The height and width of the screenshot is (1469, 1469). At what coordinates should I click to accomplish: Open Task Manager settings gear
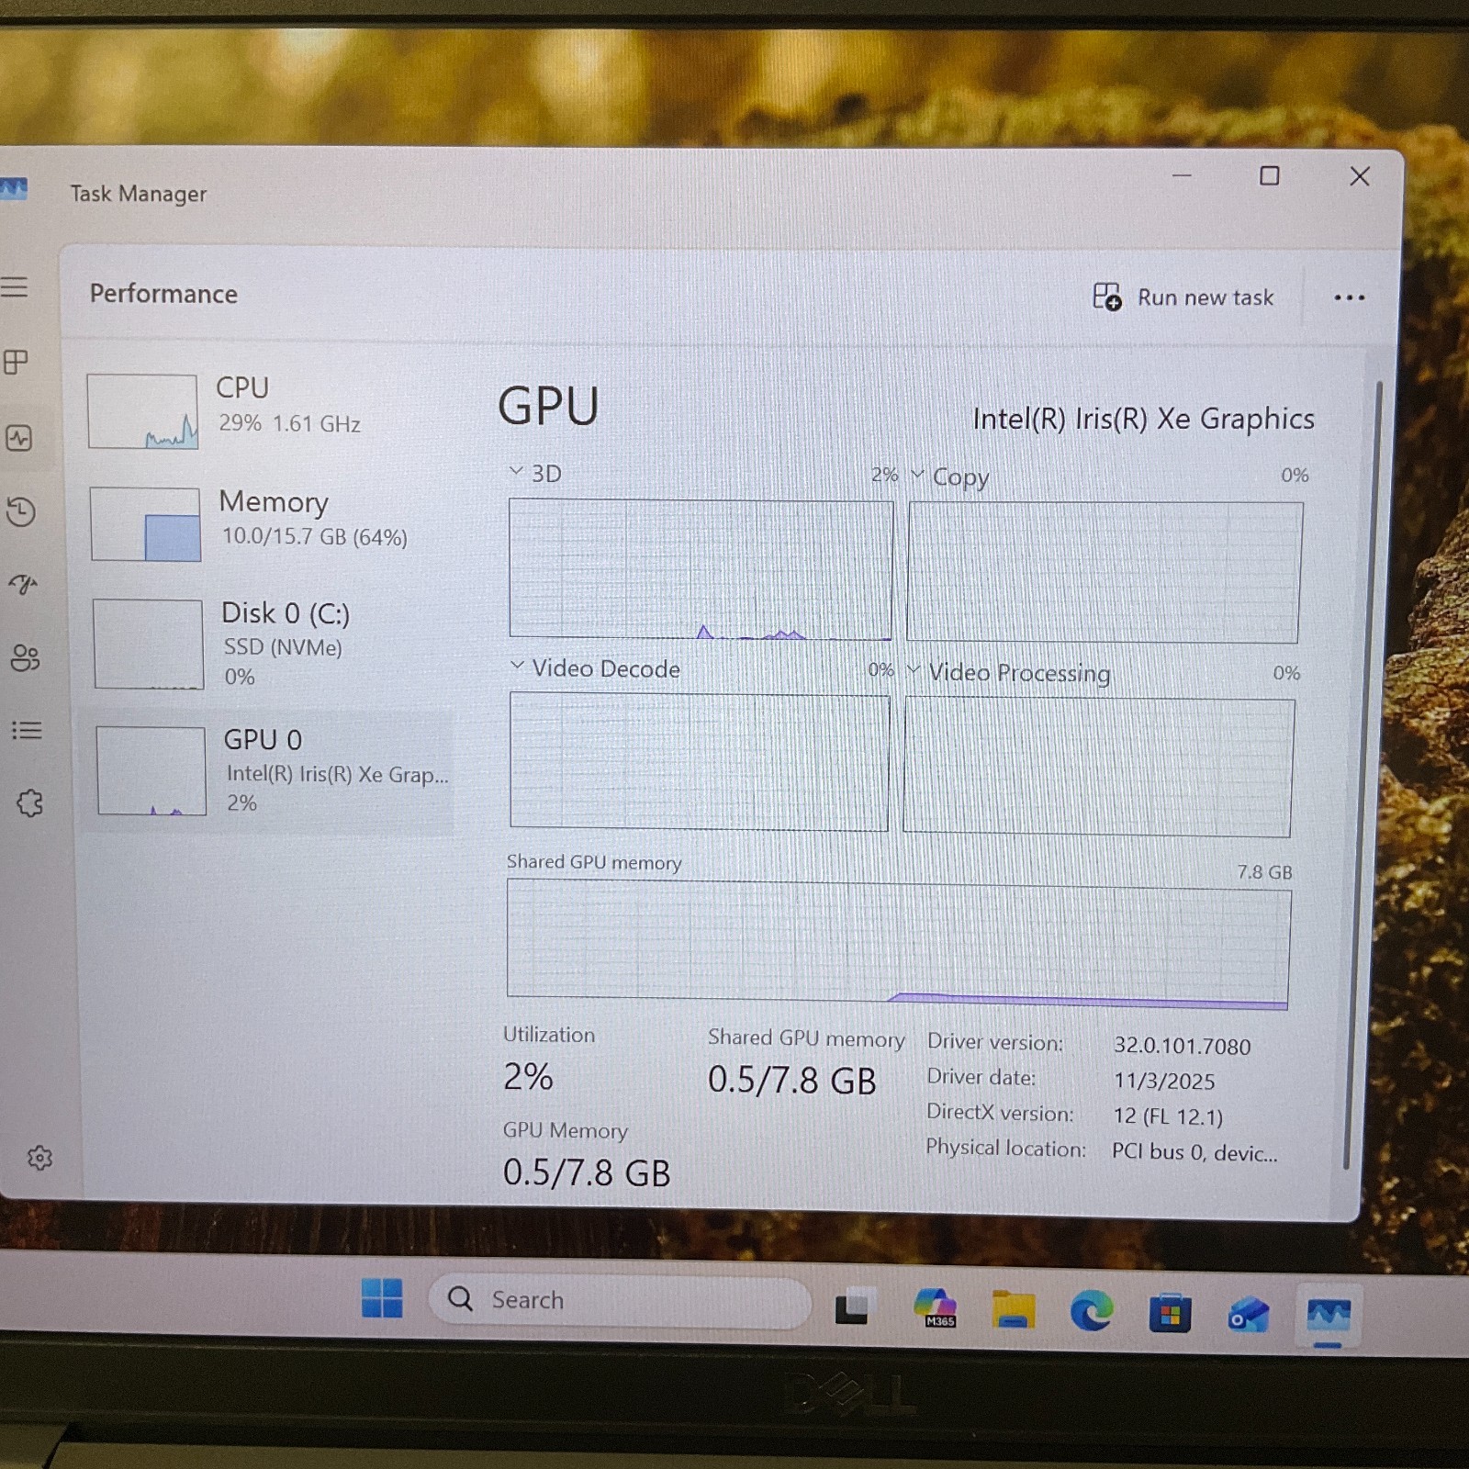point(39,1158)
